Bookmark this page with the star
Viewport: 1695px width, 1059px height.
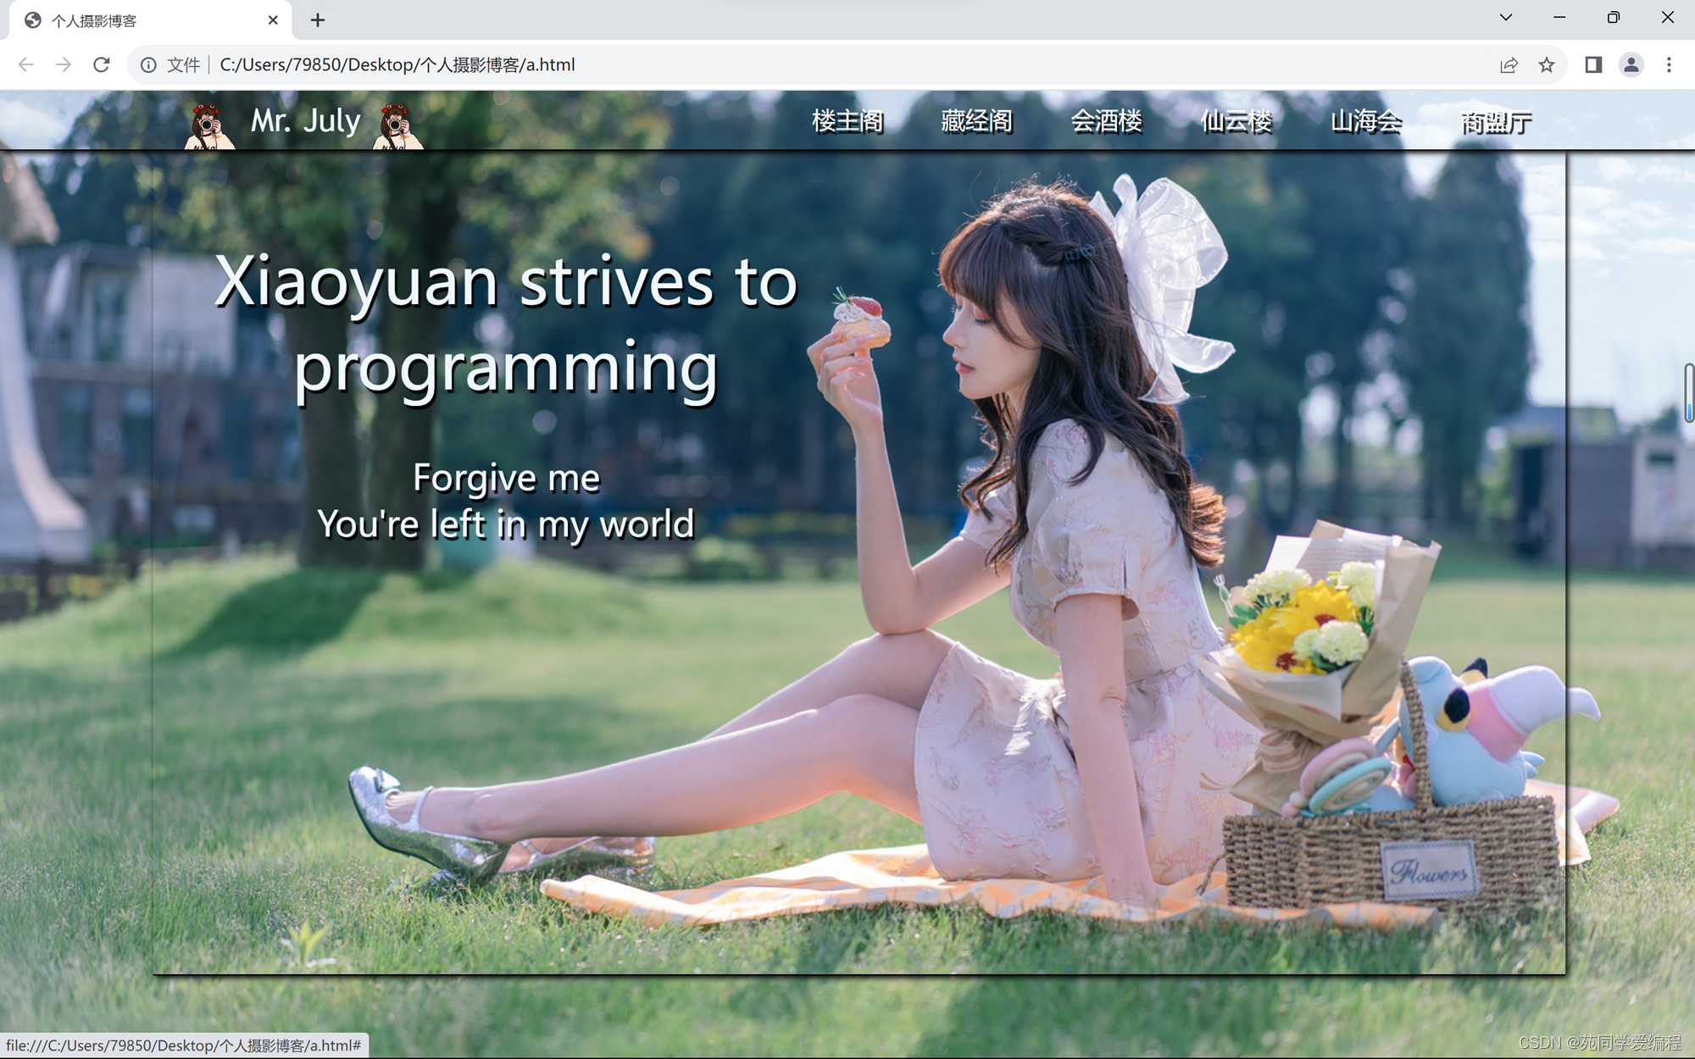click(x=1547, y=65)
